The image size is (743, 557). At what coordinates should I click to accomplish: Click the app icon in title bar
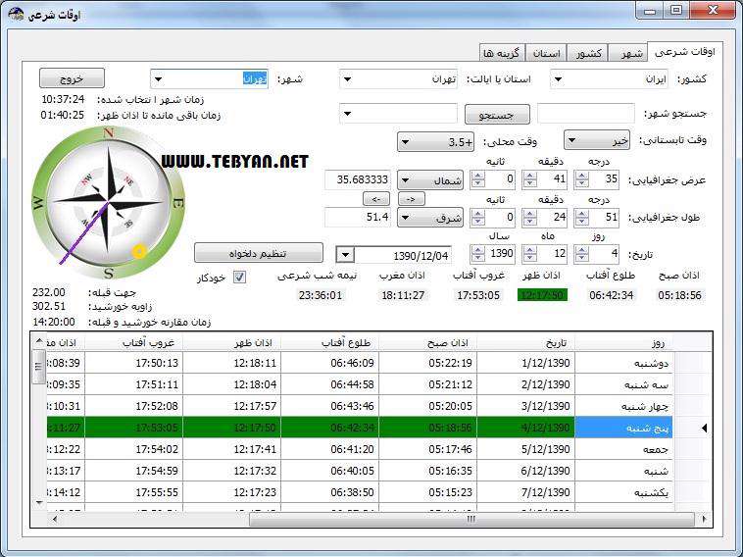[x=16, y=14]
